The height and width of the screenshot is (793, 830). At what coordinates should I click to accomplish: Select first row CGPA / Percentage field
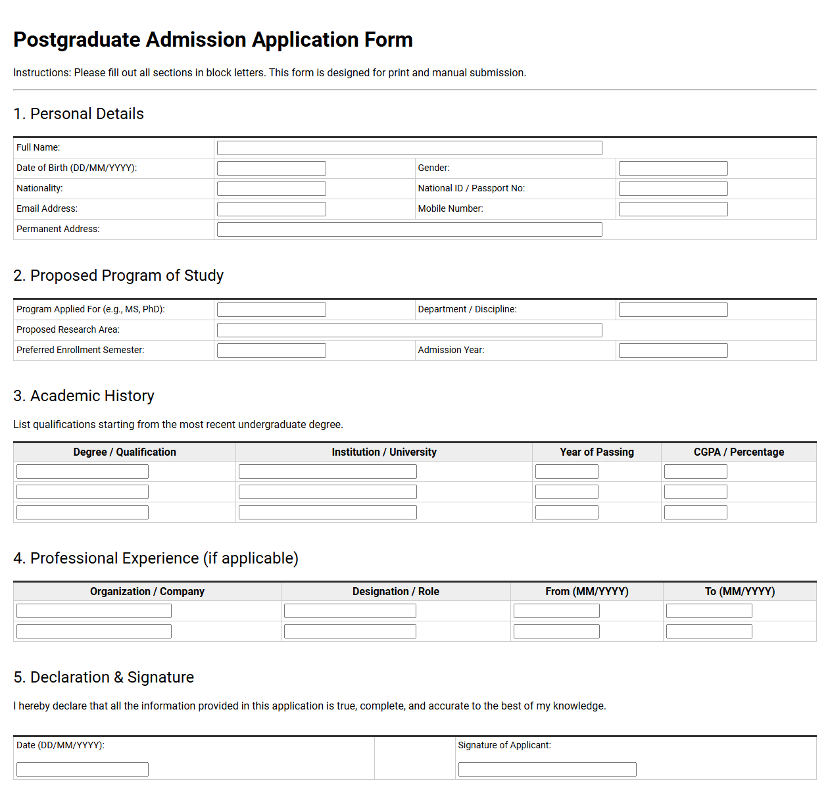coord(696,471)
